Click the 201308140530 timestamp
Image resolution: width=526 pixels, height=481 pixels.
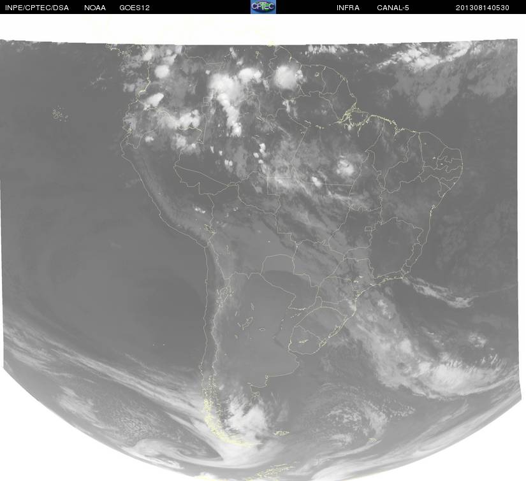(x=483, y=8)
